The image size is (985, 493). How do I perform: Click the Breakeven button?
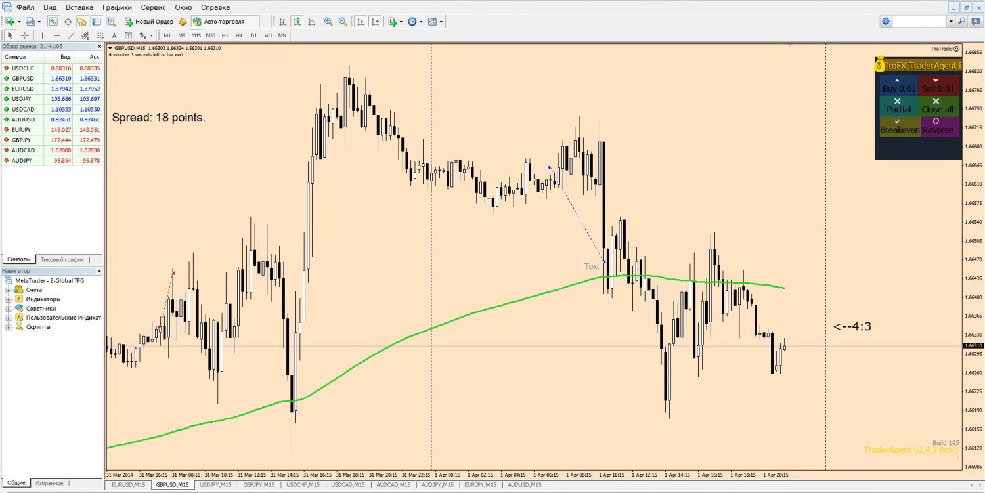[x=900, y=127]
